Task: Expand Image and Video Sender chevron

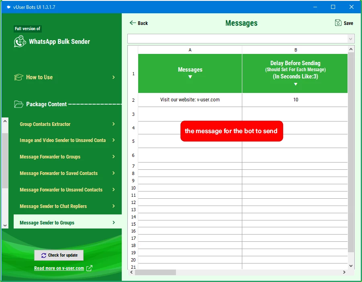Action: pyautogui.click(x=114, y=140)
